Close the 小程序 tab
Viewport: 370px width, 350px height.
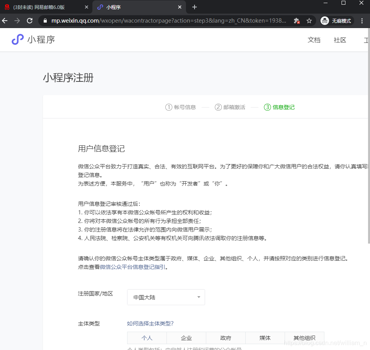pyautogui.click(x=180, y=7)
